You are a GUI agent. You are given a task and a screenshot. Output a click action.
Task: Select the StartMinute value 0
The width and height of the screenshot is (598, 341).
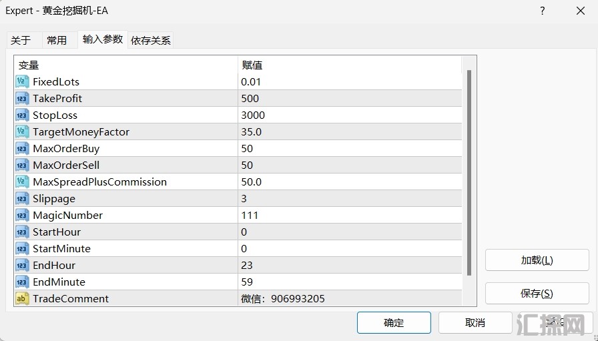(x=244, y=249)
